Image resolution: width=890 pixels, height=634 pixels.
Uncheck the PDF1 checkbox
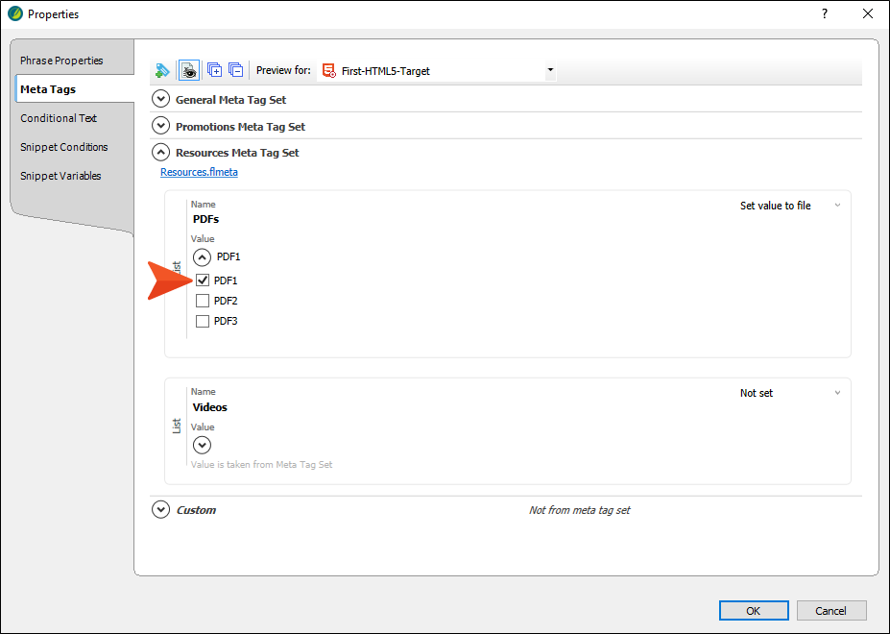[203, 280]
